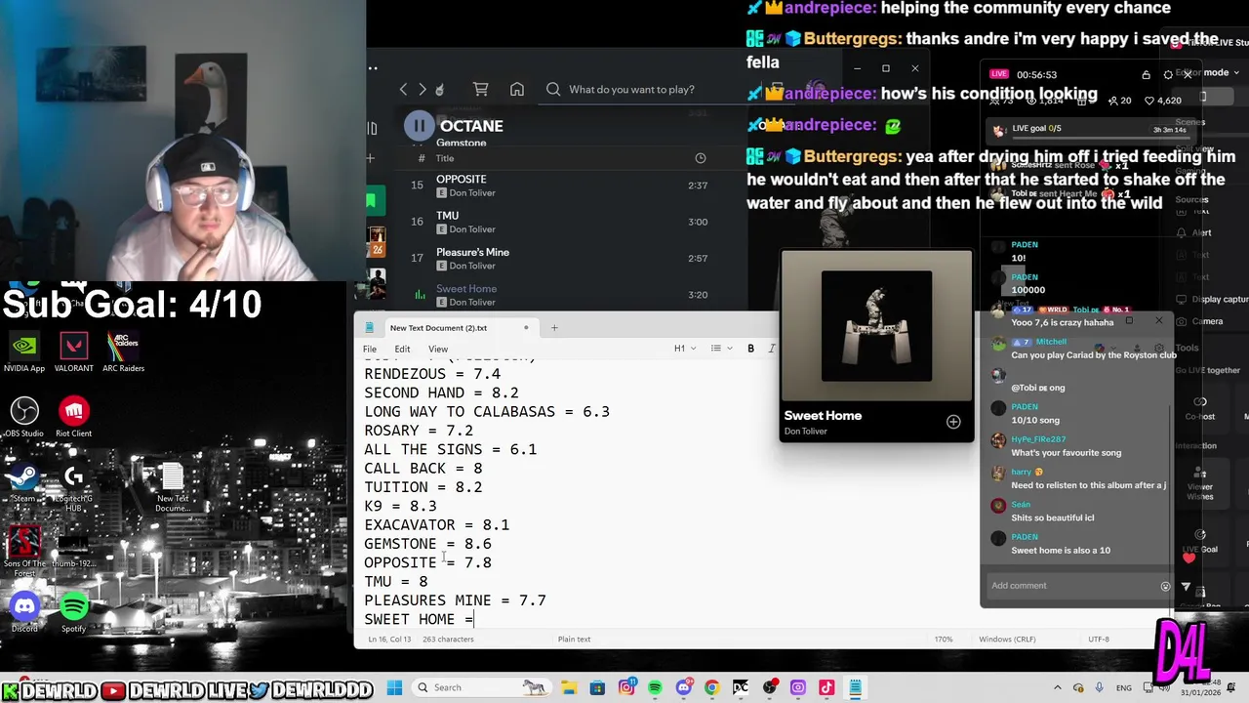
Task: Open the Spotify shopping cart icon
Action: [x=480, y=89]
